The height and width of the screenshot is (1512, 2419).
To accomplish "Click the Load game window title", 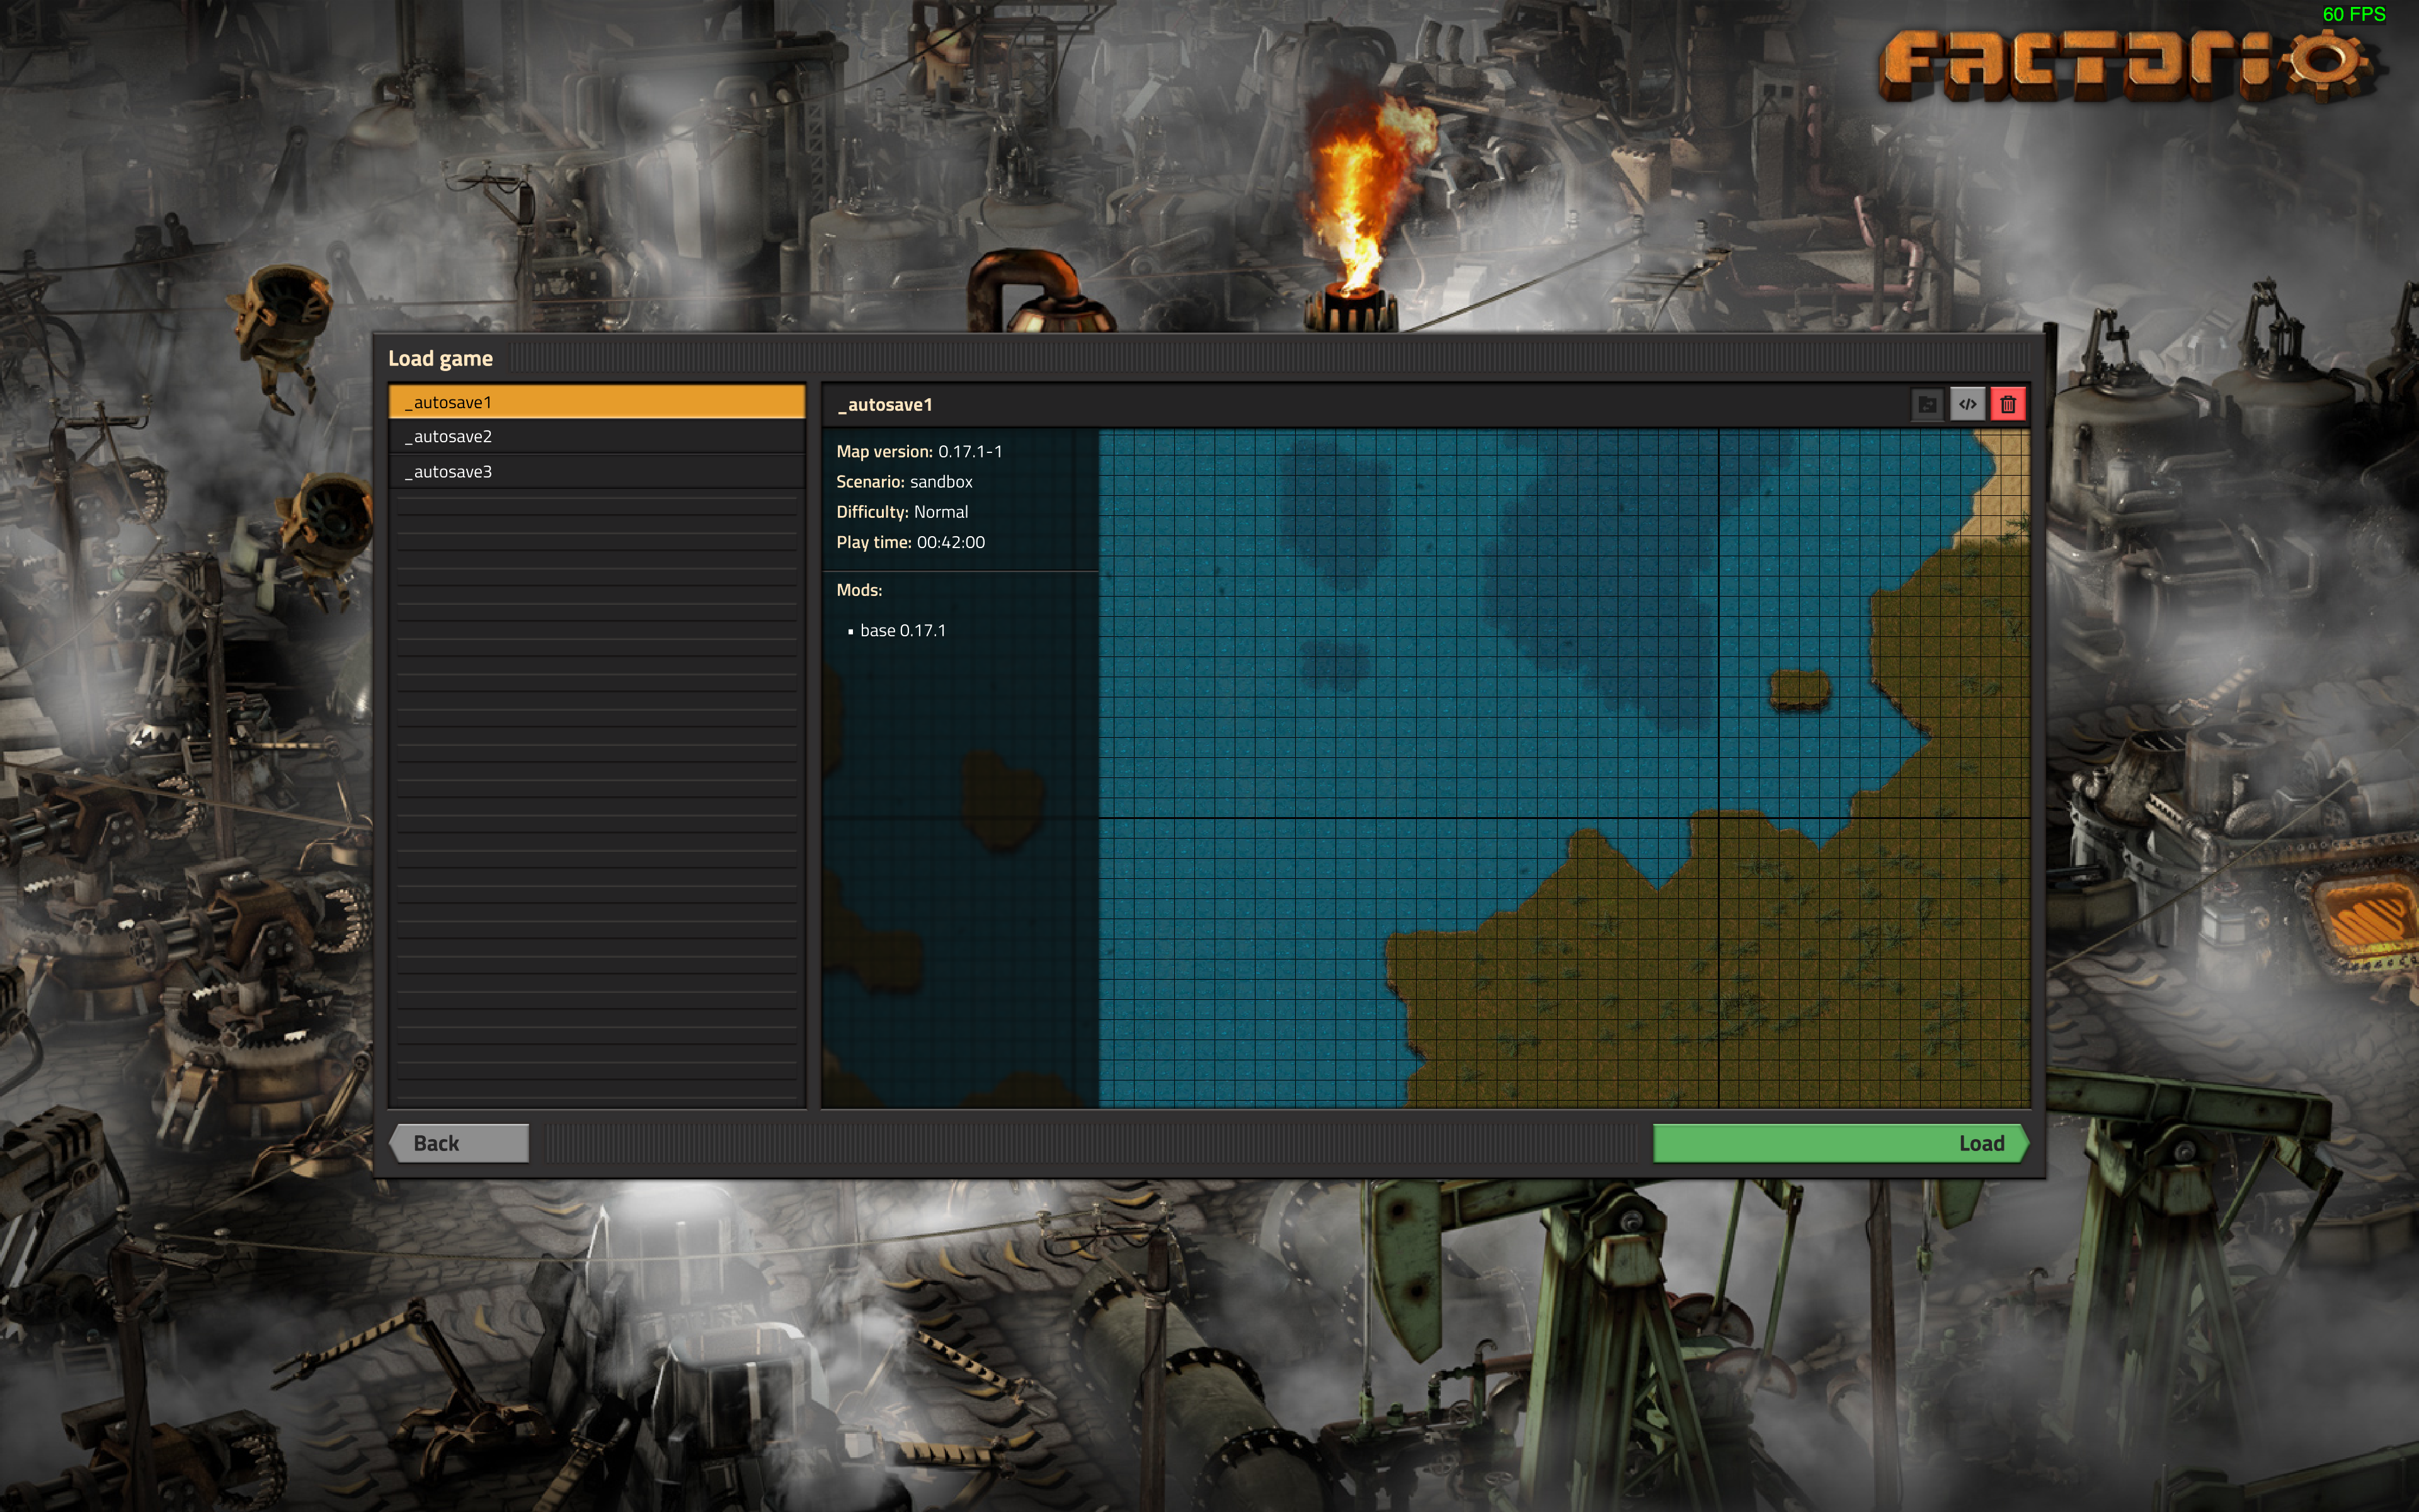I will 441,358.
